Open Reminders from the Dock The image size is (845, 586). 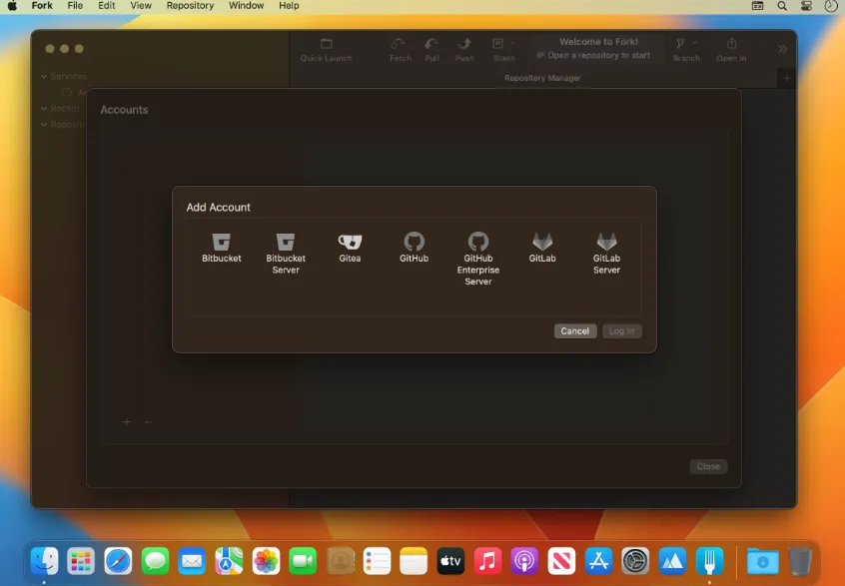tap(377, 561)
